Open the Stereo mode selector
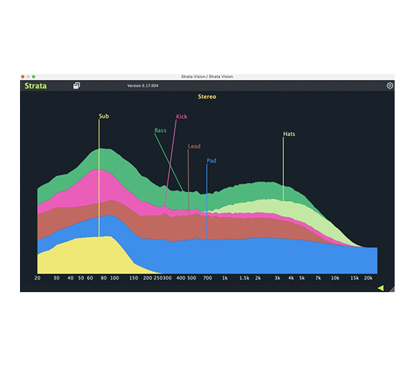Image resolution: width=414 pixels, height=375 pixels. [x=206, y=97]
